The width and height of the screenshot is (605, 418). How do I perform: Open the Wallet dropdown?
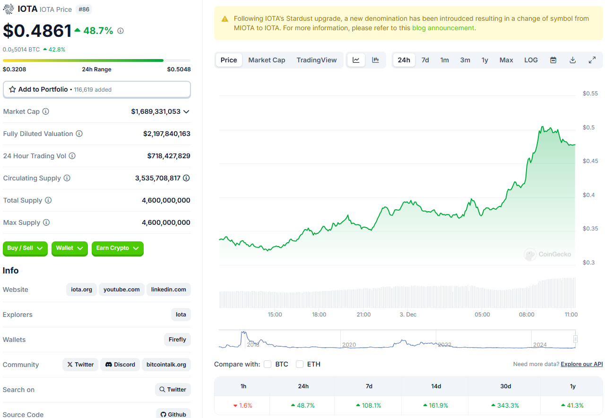pos(69,248)
